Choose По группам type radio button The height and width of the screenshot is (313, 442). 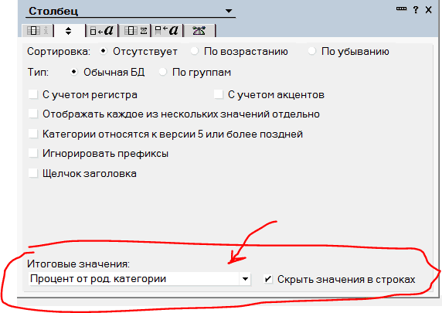(x=162, y=72)
